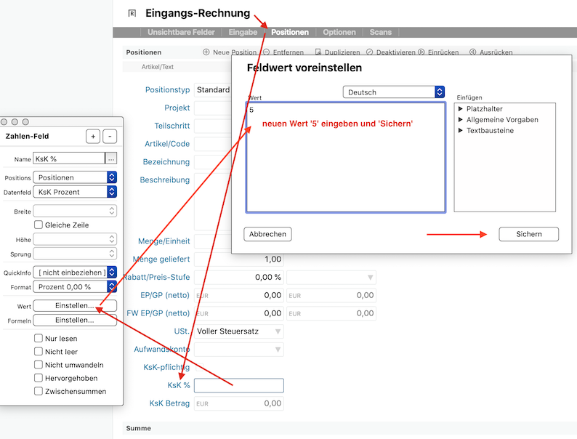Click the Abbrechen button

[268, 234]
